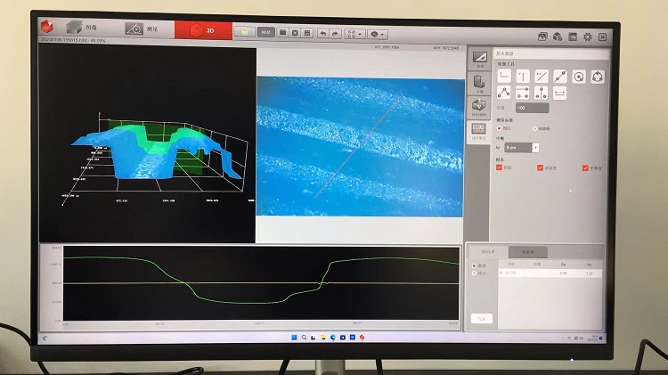Viewport: 668px width, 375px height.
Task: Select the ISO measurement standard
Action: tap(500, 128)
